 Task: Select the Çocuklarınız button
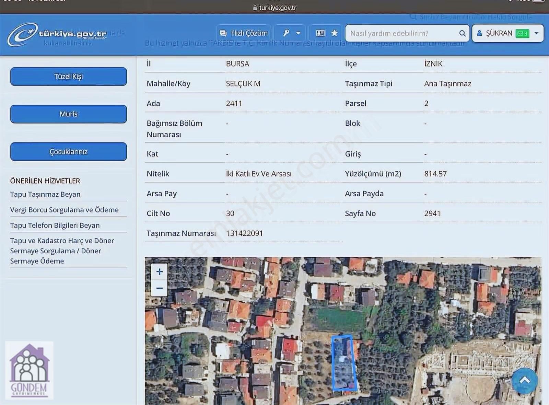[69, 152]
